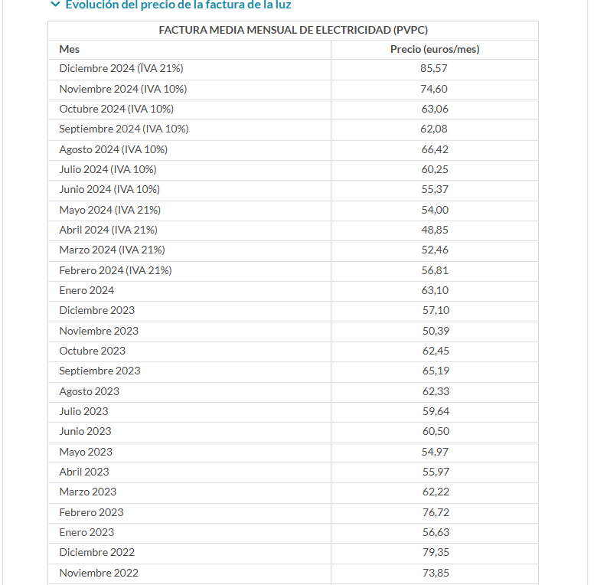Click the Mes column header

click(x=70, y=49)
